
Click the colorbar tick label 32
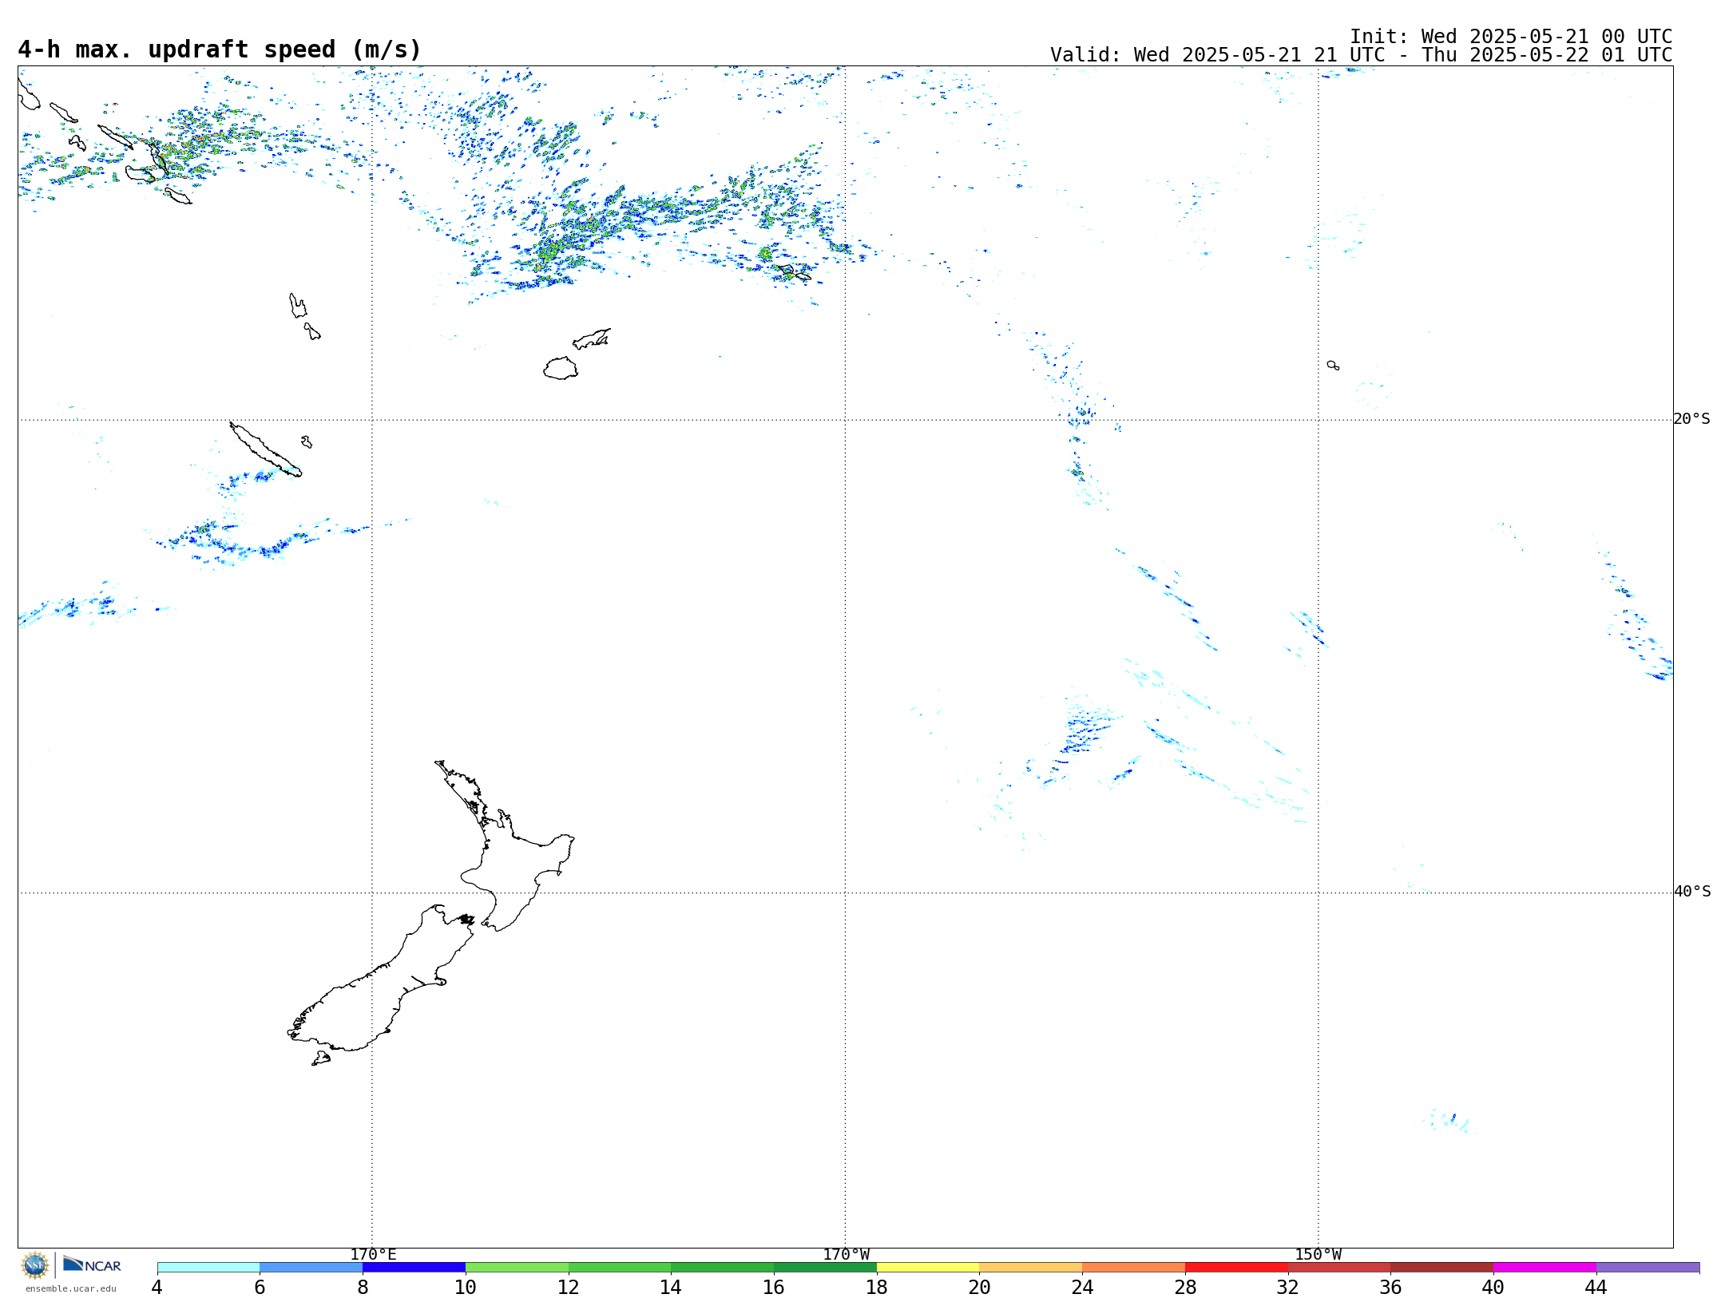1288,1287
